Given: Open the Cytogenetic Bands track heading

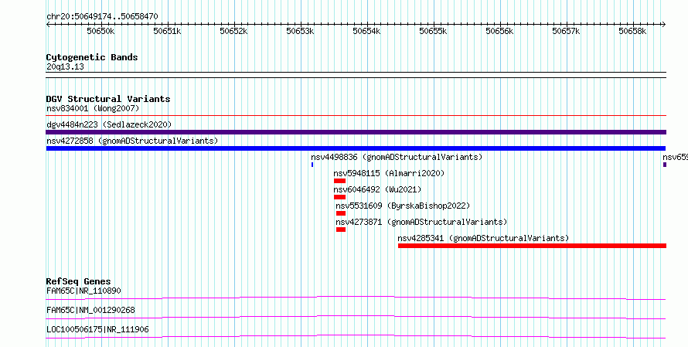Looking at the screenshot, I should (92, 57).
